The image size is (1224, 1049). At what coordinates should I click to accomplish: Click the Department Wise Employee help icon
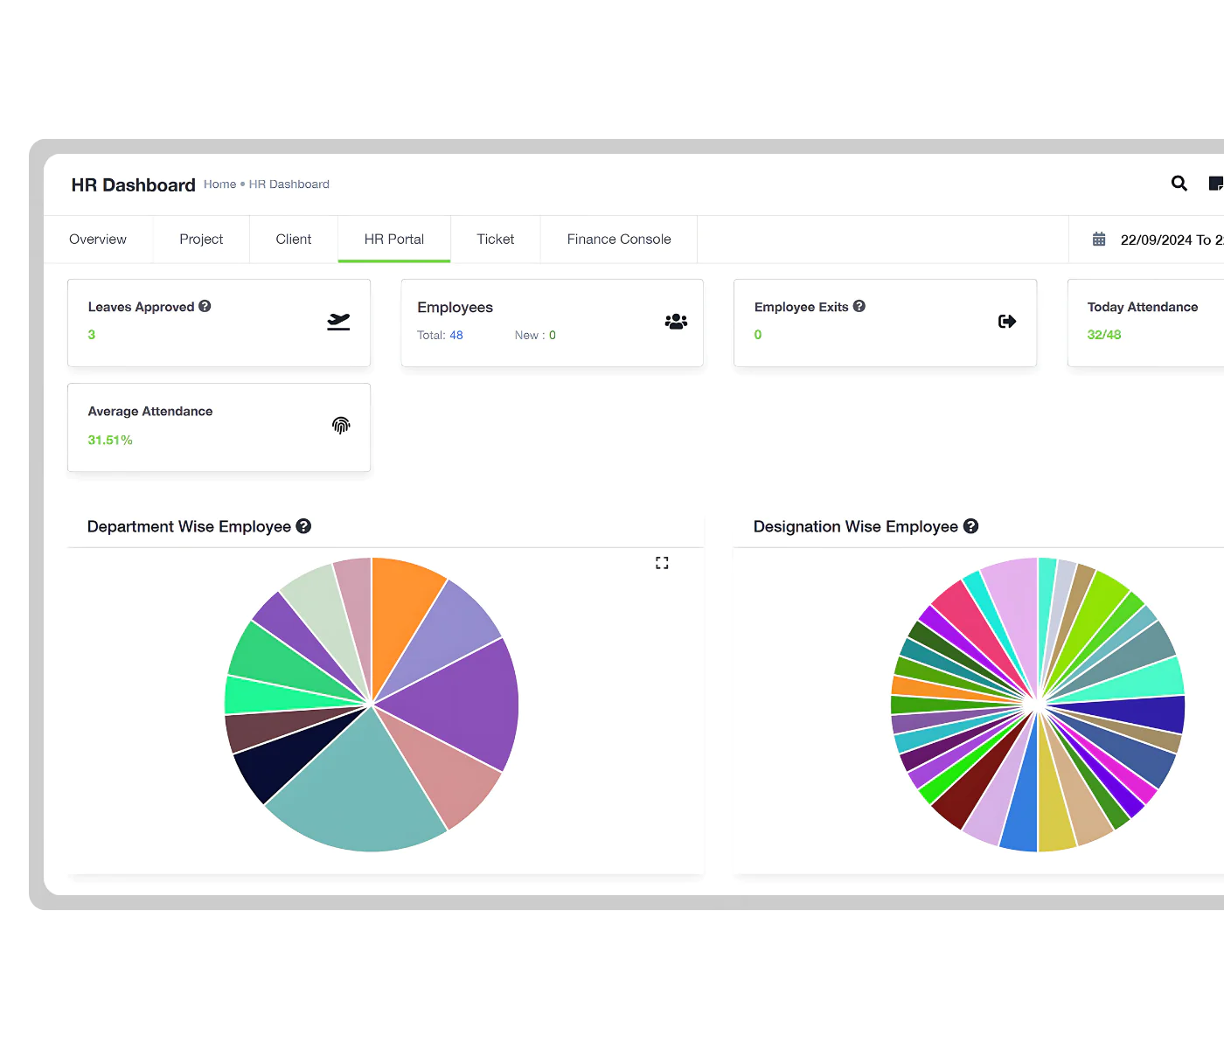pos(303,526)
